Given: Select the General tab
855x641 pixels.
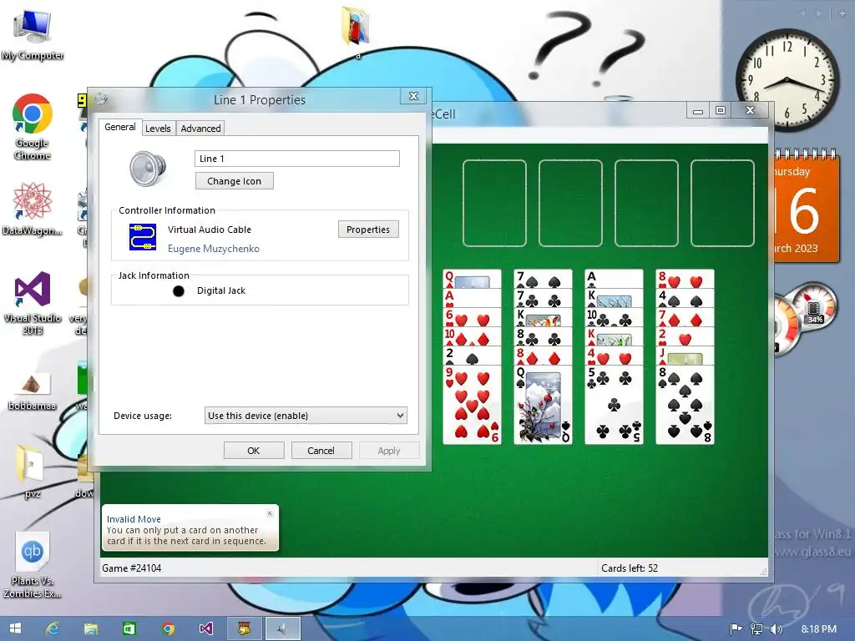Looking at the screenshot, I should [120, 127].
